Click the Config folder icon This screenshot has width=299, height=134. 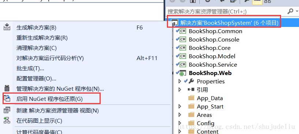191,123
